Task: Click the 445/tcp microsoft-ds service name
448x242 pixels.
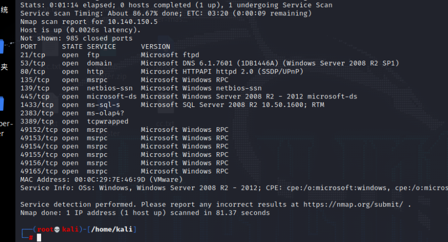Action: (112, 96)
